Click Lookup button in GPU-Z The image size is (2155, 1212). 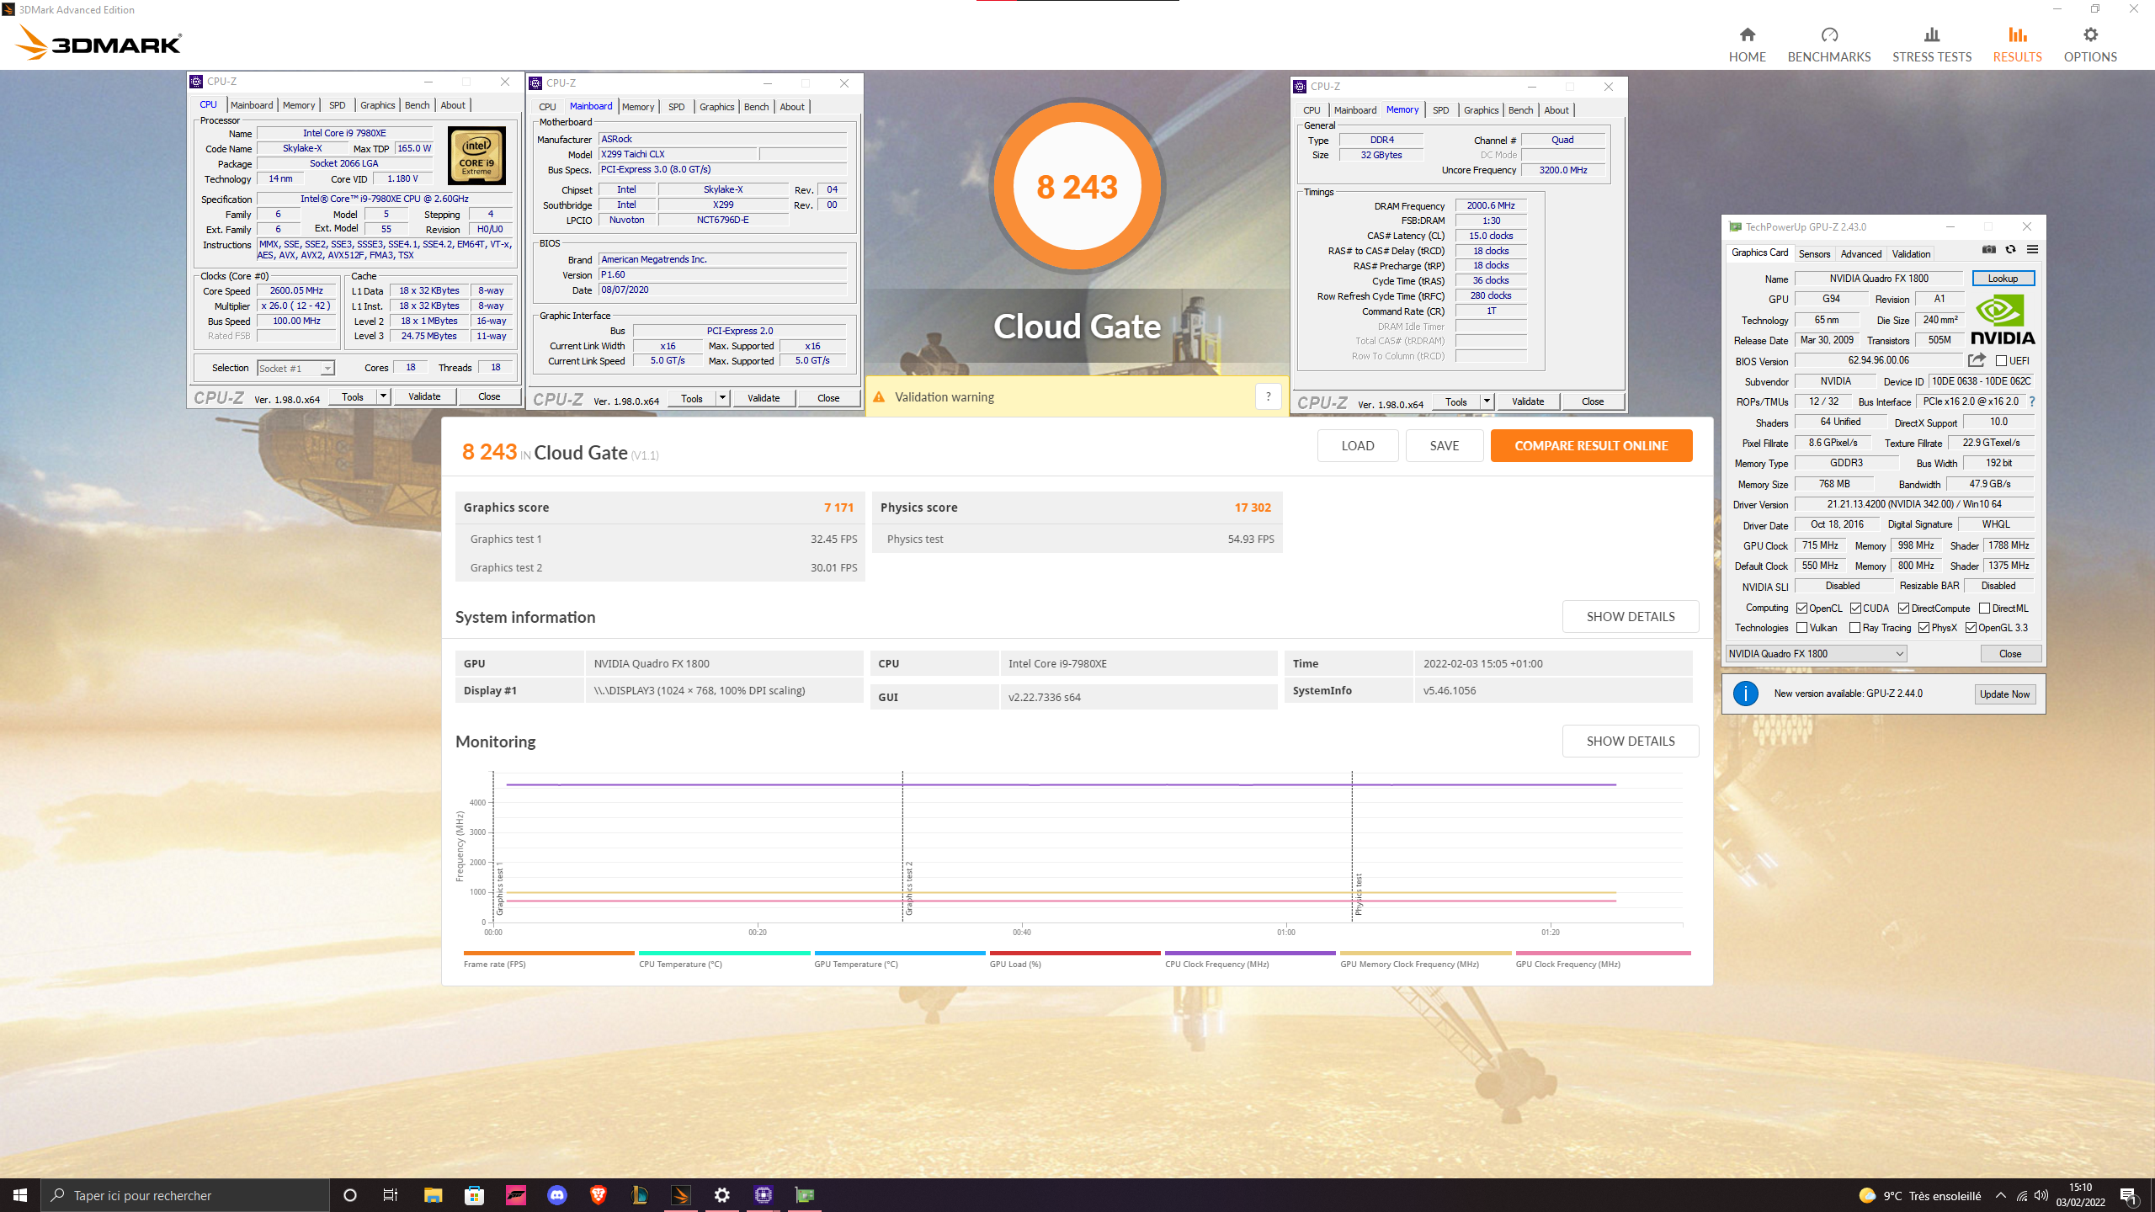[x=2003, y=279]
